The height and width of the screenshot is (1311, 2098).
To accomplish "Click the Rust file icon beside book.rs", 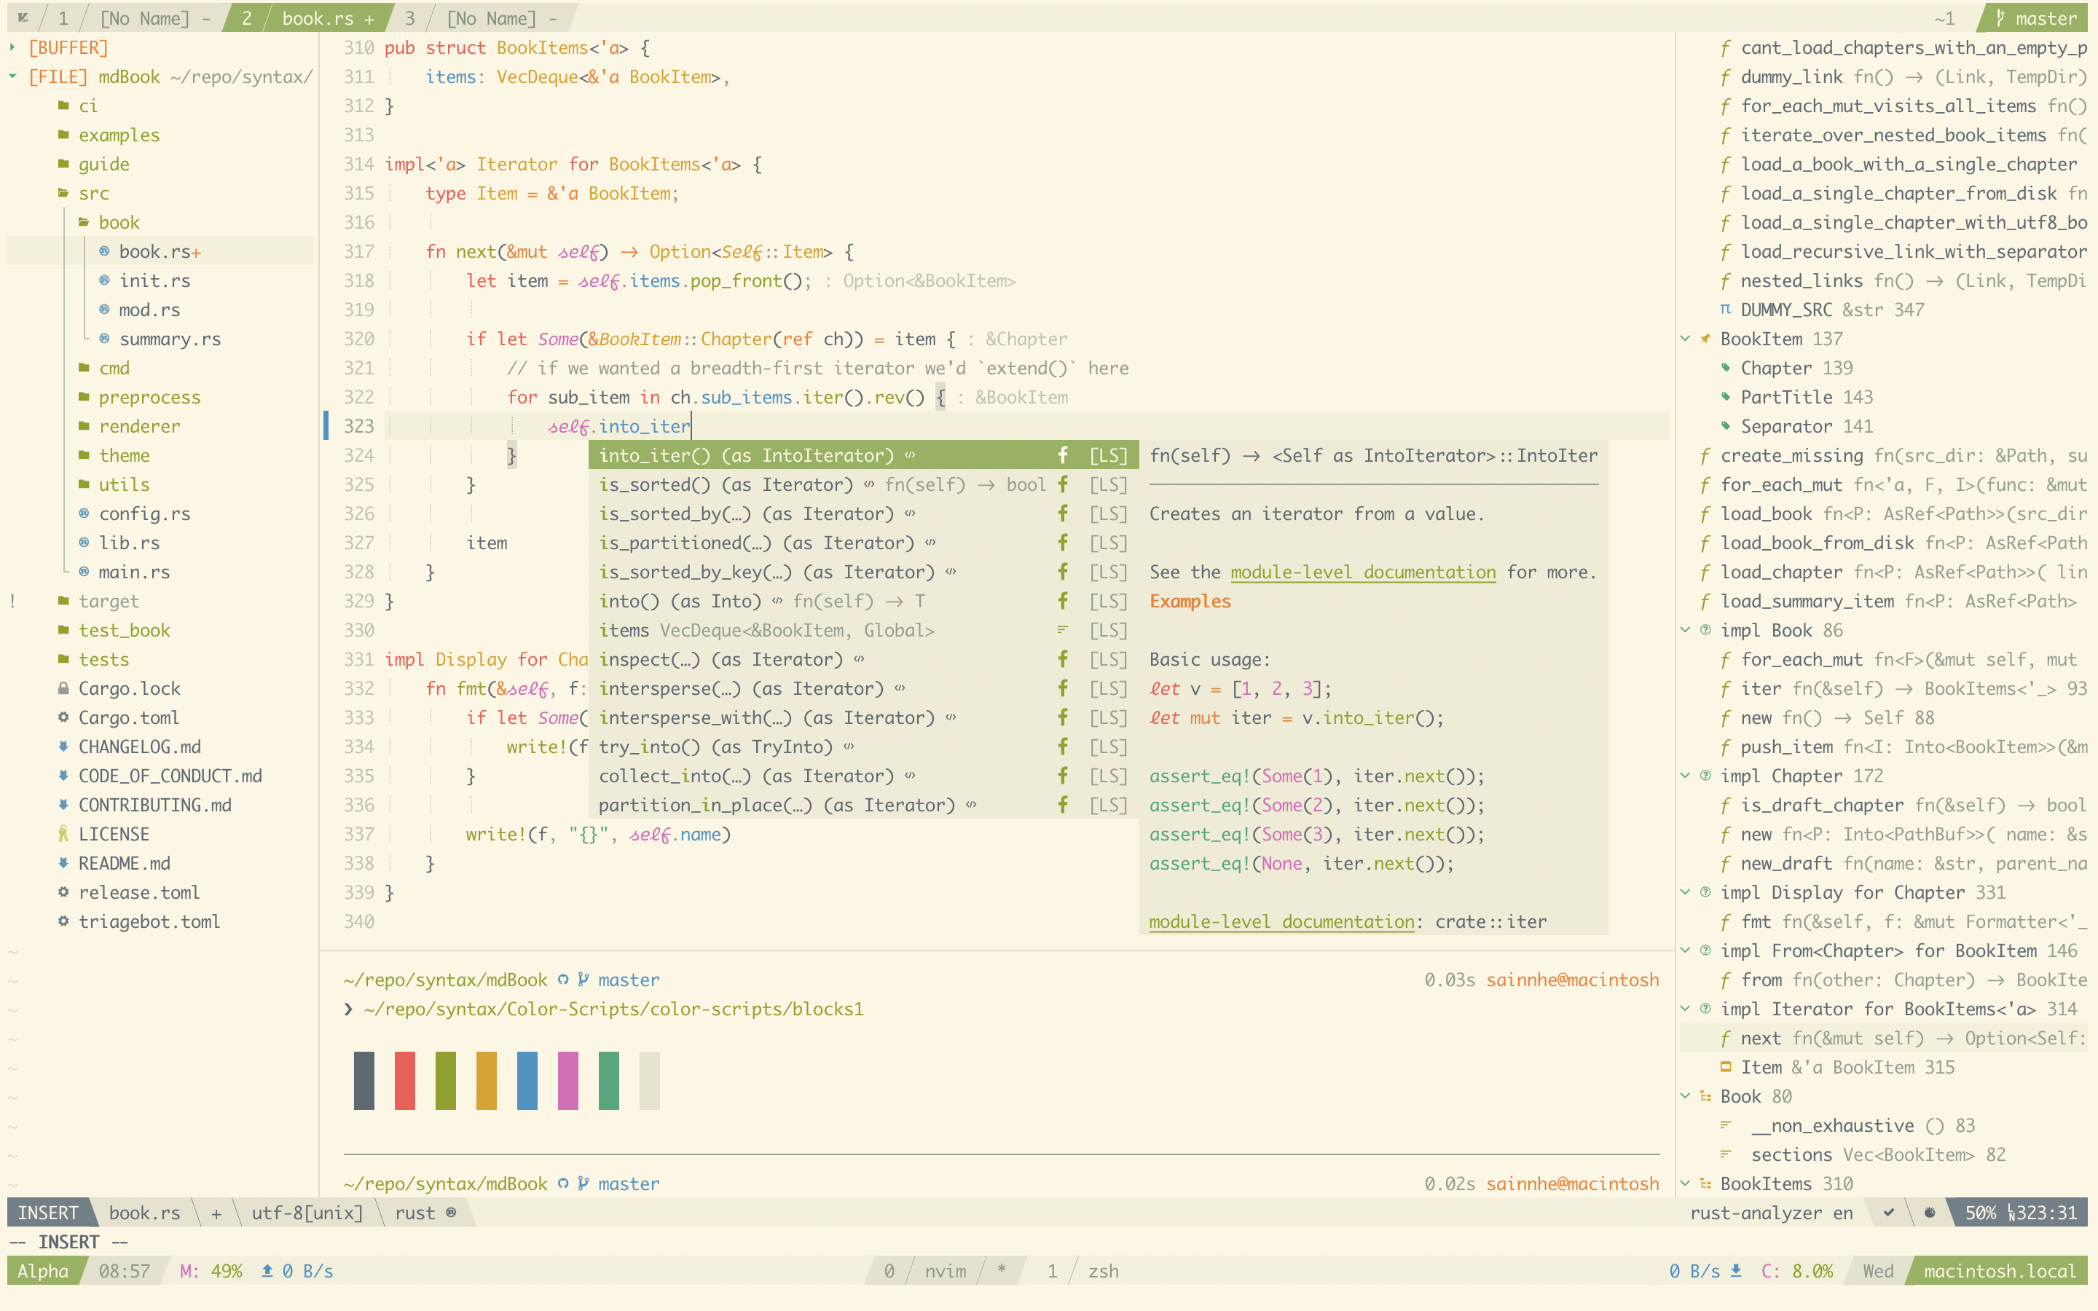I will coord(104,251).
